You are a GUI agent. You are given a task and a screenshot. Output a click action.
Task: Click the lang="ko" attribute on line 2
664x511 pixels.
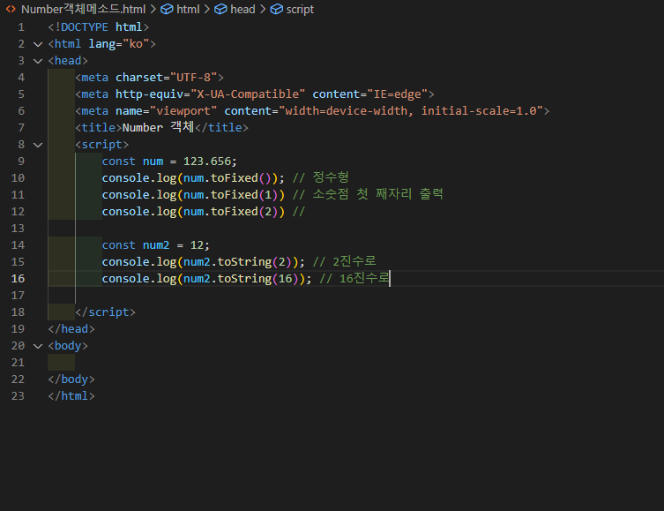pos(118,44)
